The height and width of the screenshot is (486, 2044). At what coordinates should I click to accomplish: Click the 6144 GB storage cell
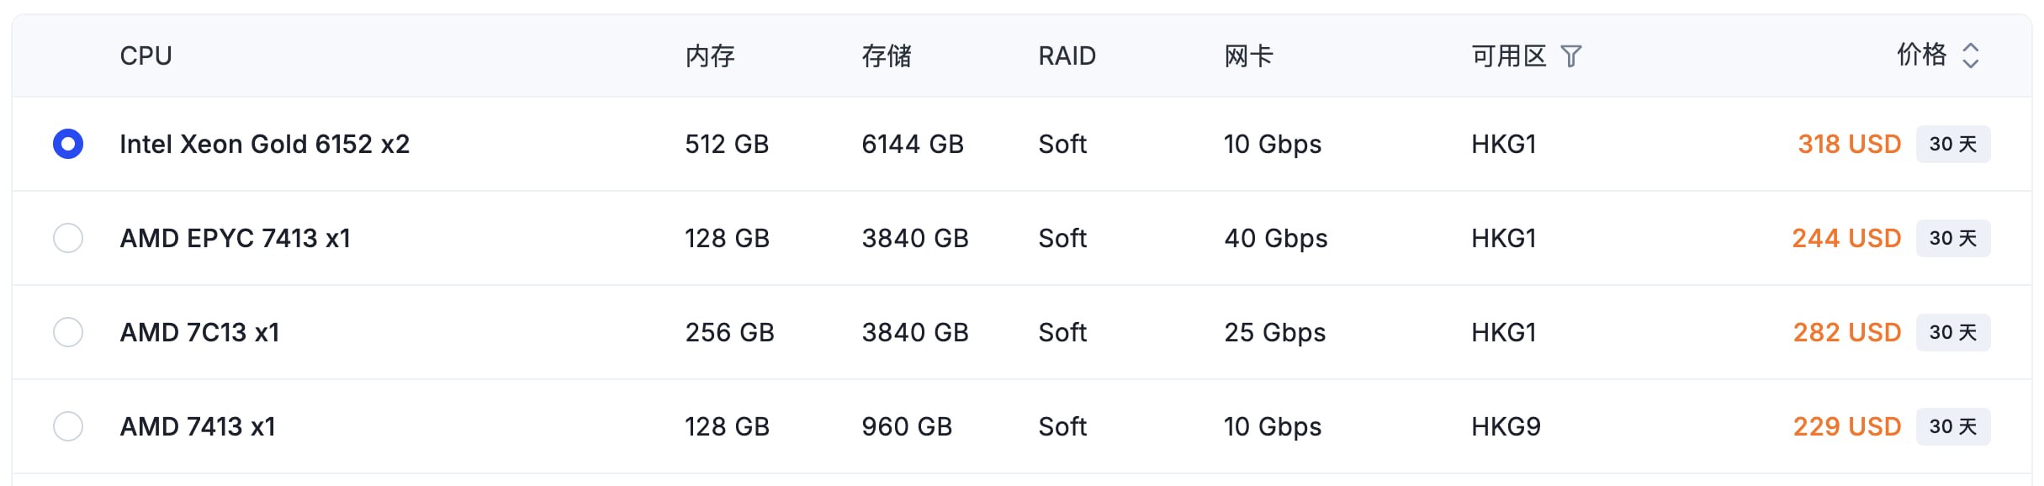click(x=913, y=144)
